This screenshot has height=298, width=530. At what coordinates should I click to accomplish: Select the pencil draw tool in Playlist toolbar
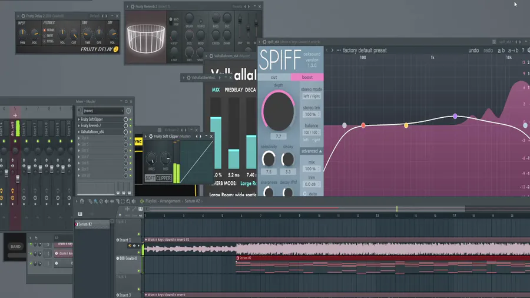tap(90, 201)
